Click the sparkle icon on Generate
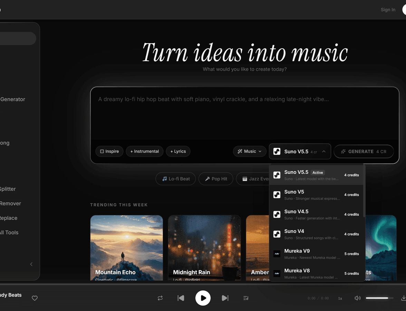Screen dimensions: 406x311 coord(343,151)
